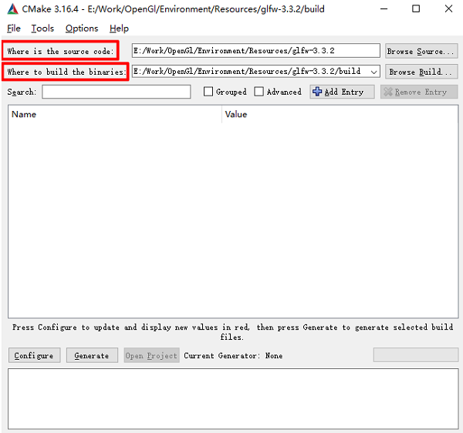Click in the Search input field
Image resolution: width=463 pixels, height=433 pixels.
click(x=117, y=92)
